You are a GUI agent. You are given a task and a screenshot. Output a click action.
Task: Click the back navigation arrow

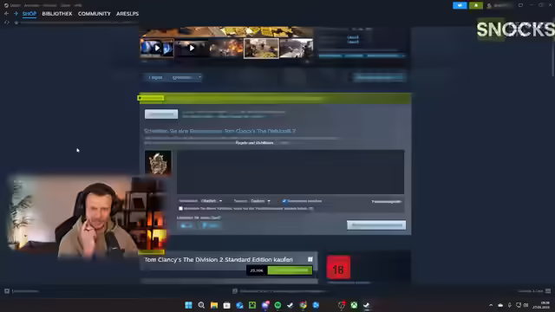point(6,14)
